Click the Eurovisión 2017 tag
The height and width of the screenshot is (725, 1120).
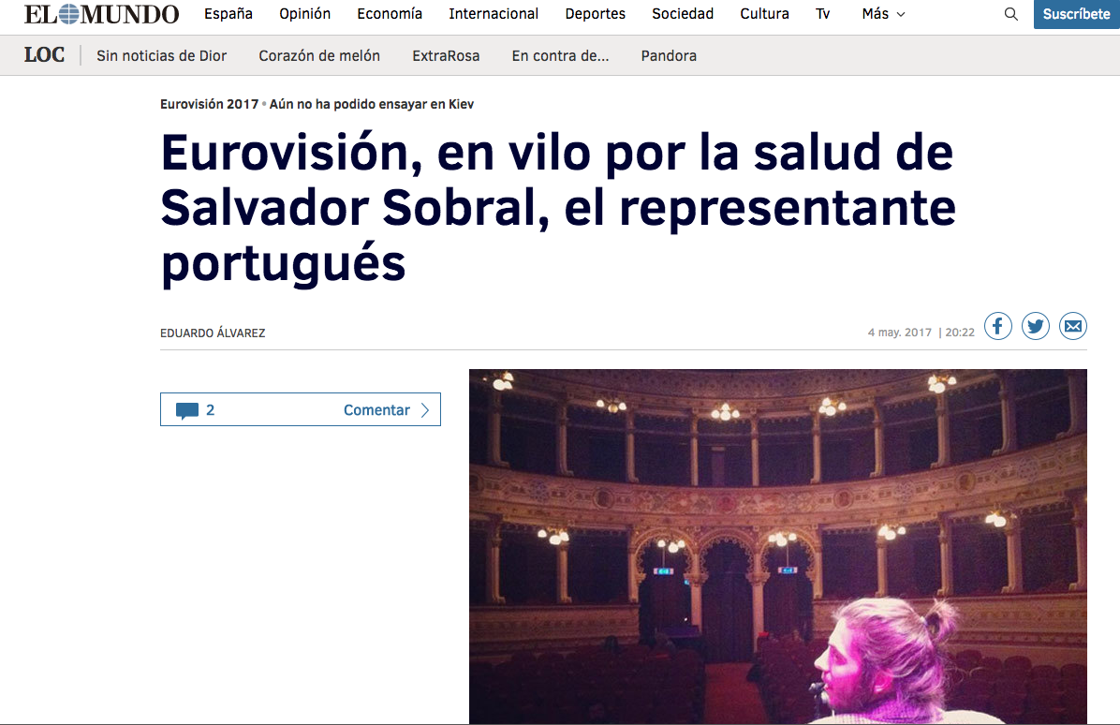pos(209,104)
